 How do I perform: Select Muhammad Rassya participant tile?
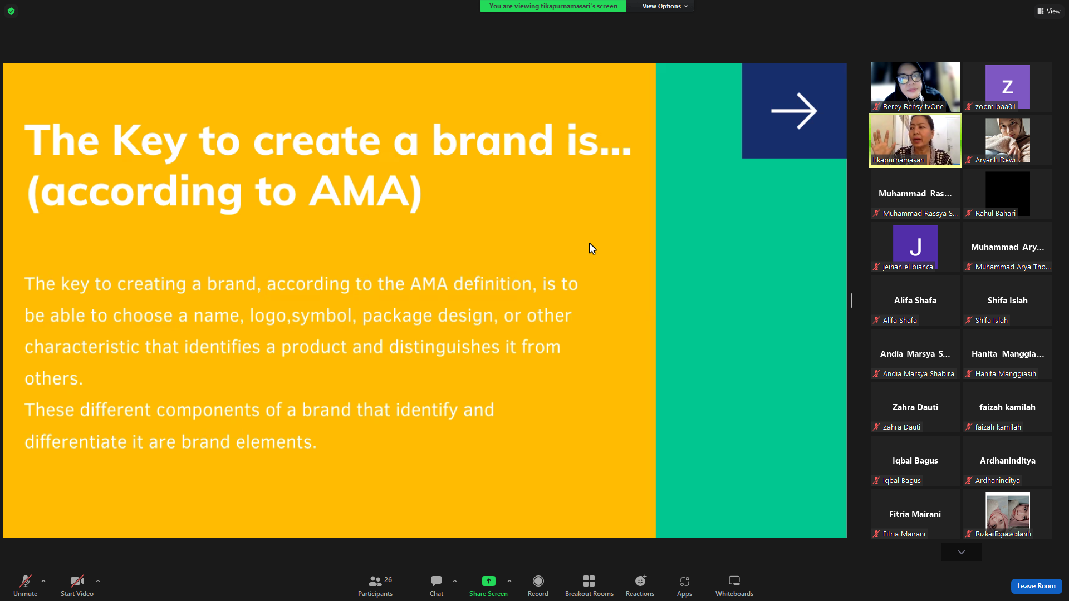tap(915, 194)
